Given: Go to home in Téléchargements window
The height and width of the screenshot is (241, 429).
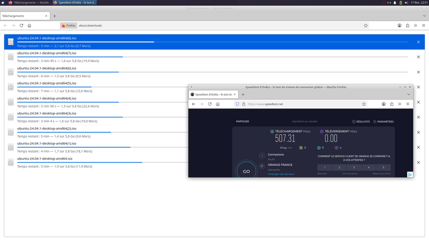Looking at the screenshot, I should coord(29,25).
